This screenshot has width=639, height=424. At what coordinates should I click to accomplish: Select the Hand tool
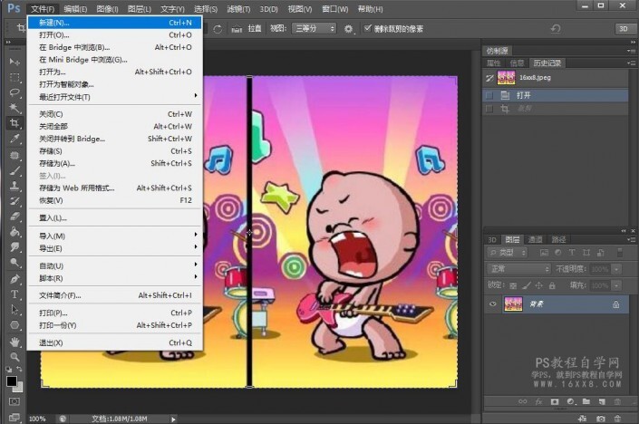point(15,342)
